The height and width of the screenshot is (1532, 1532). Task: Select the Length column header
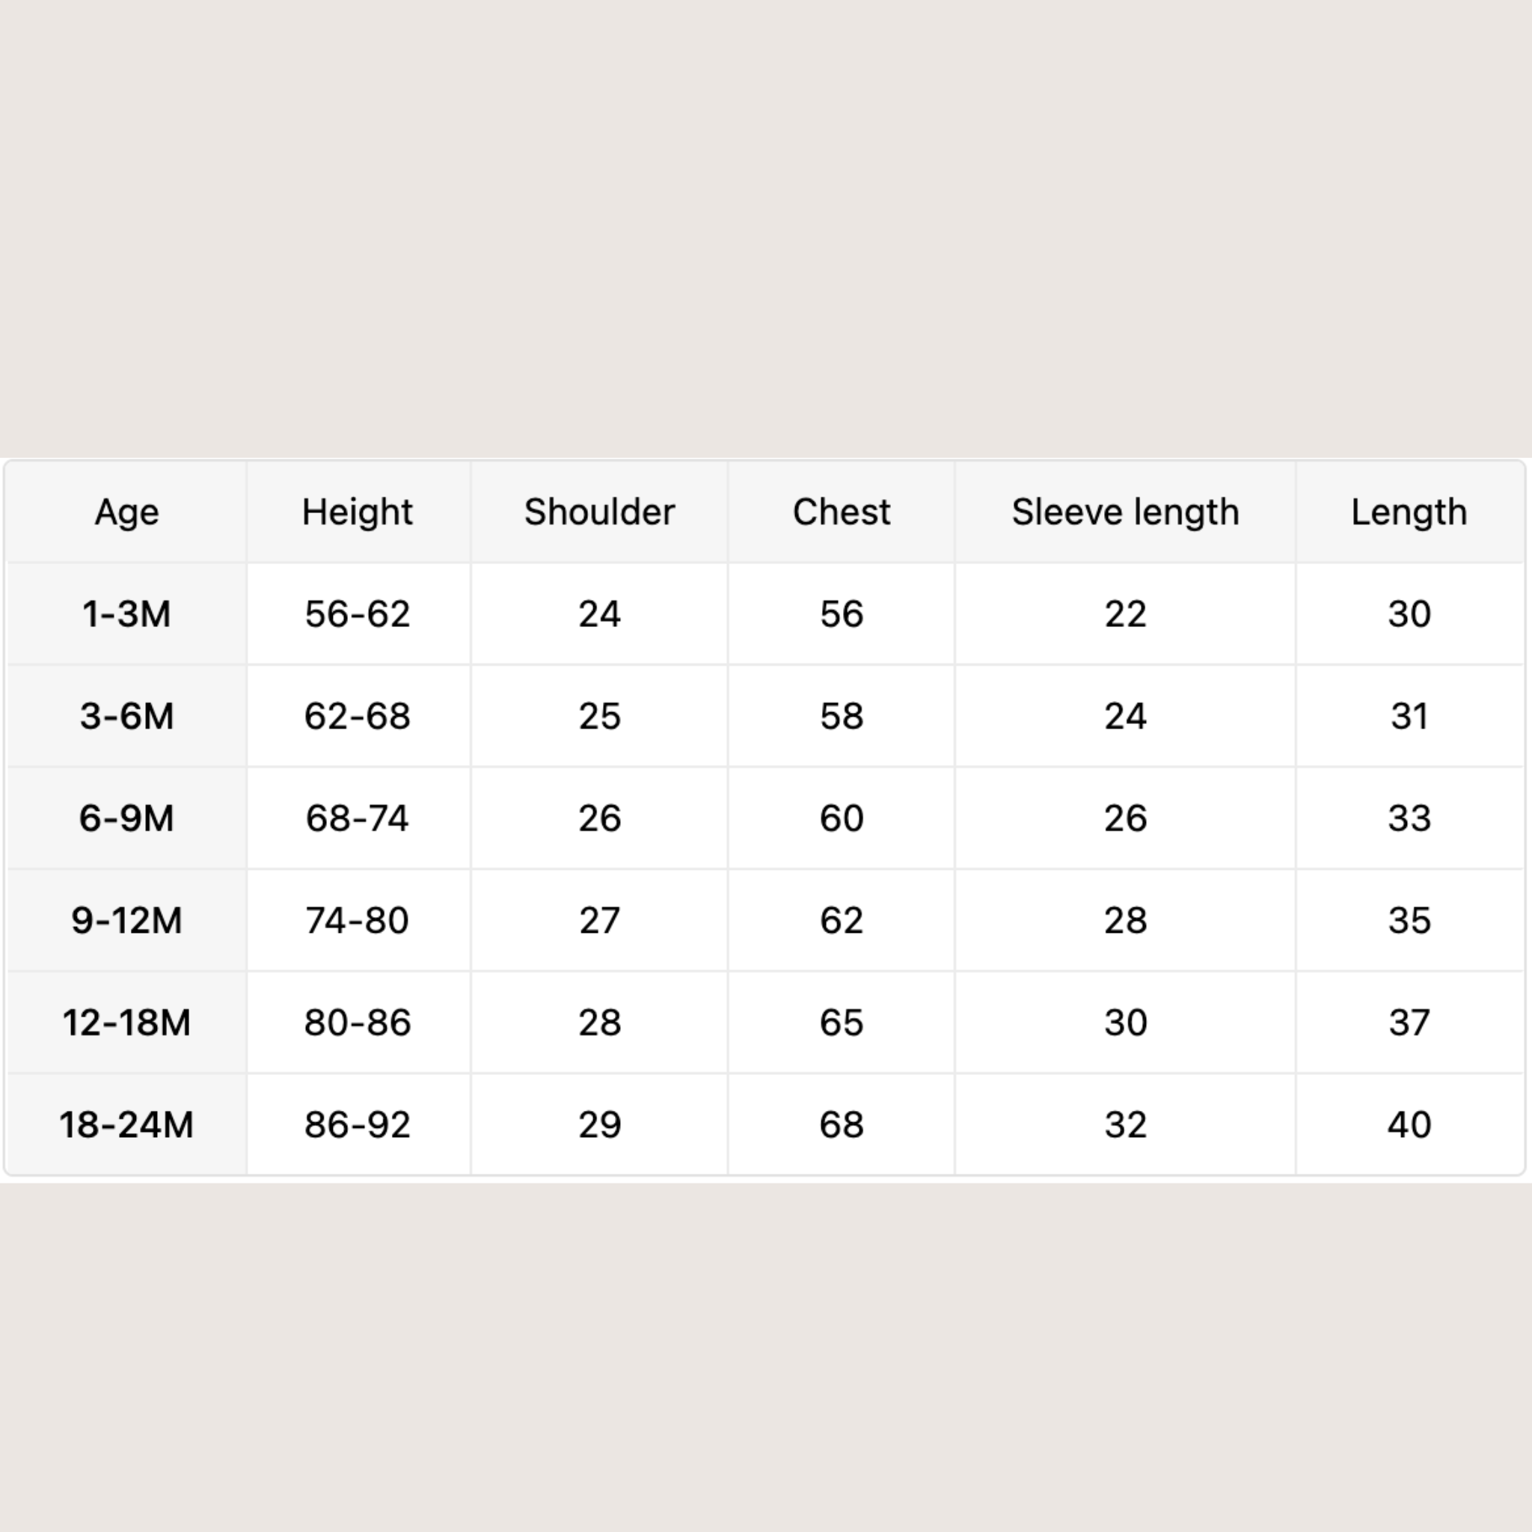coord(1409,512)
